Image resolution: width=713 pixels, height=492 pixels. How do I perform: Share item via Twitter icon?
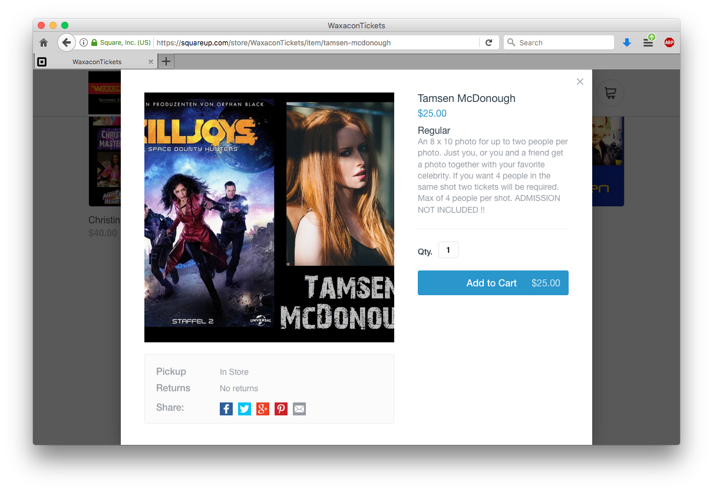click(x=245, y=409)
